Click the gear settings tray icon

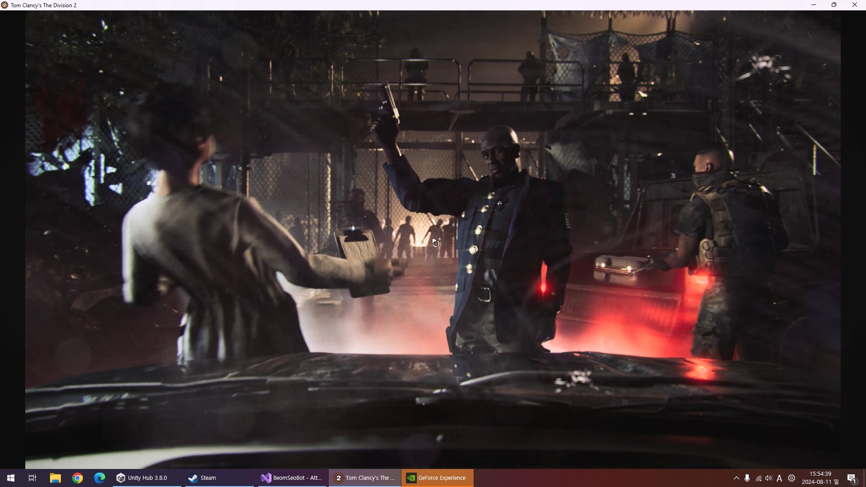coord(792,478)
